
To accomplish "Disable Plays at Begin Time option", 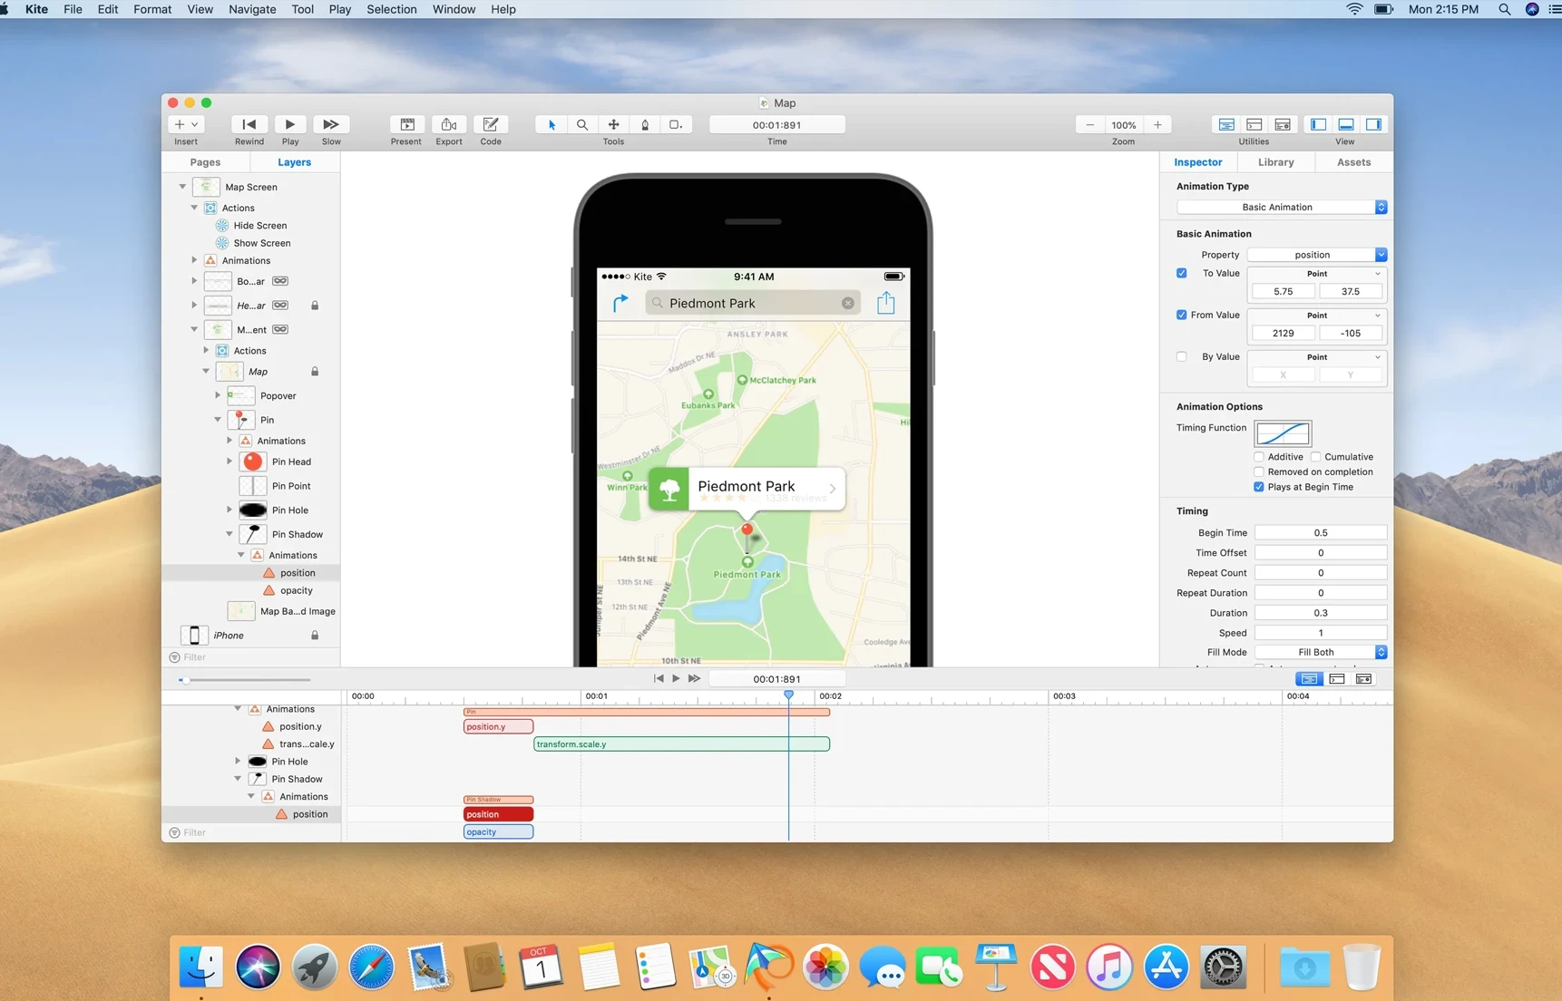I will point(1259,487).
